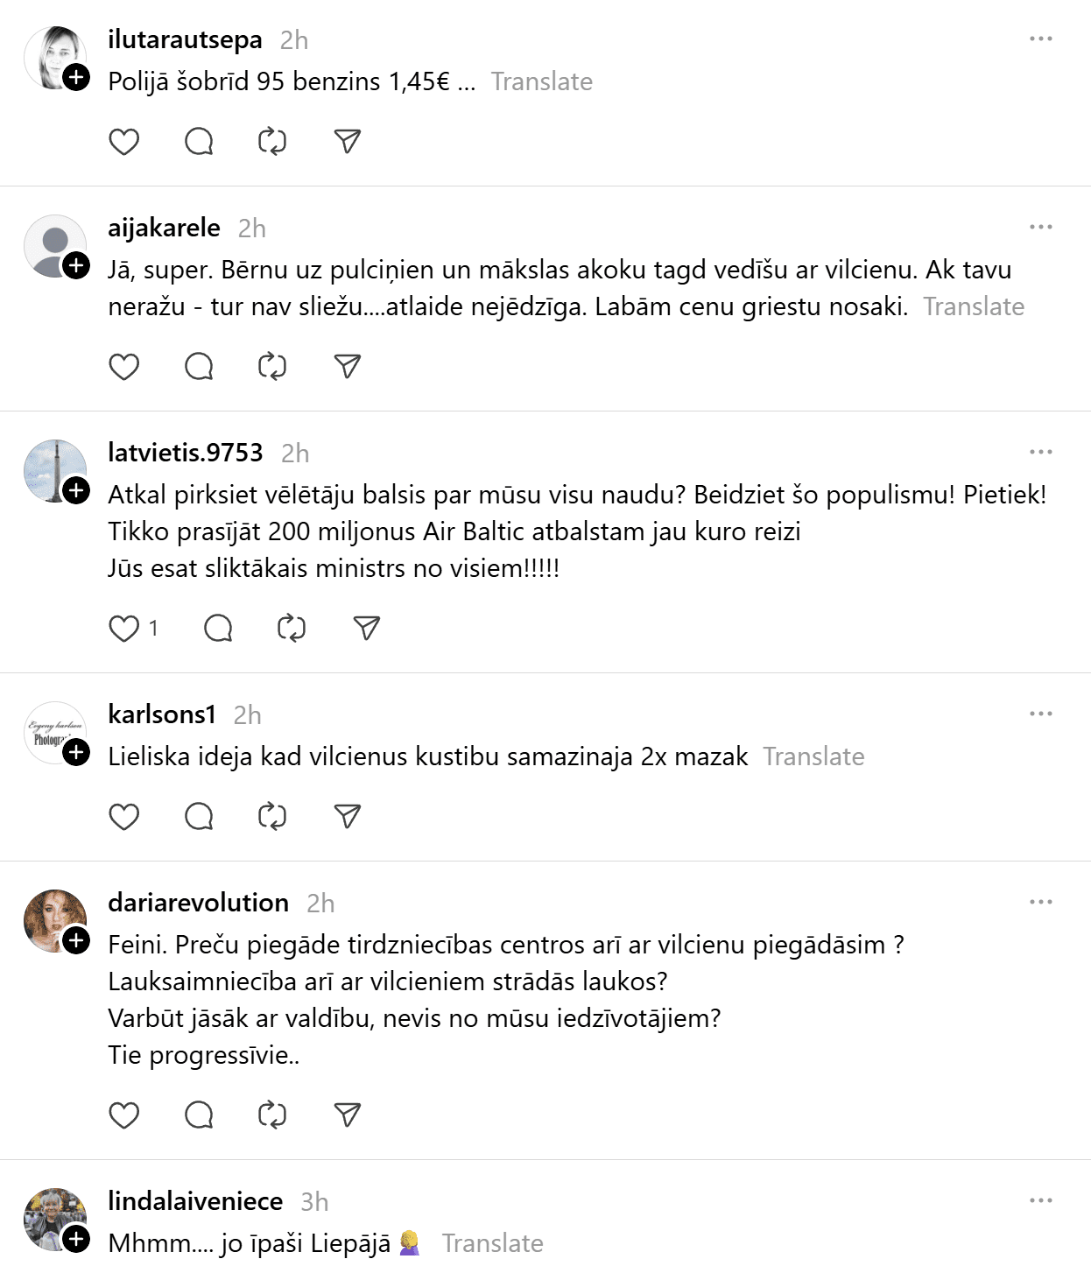Translate aijakarele's comment
Image resolution: width=1091 pixels, height=1266 pixels.
pos(974,307)
